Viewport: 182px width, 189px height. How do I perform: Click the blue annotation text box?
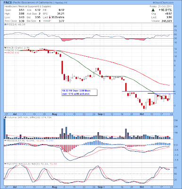pyautogui.click(x=79, y=92)
